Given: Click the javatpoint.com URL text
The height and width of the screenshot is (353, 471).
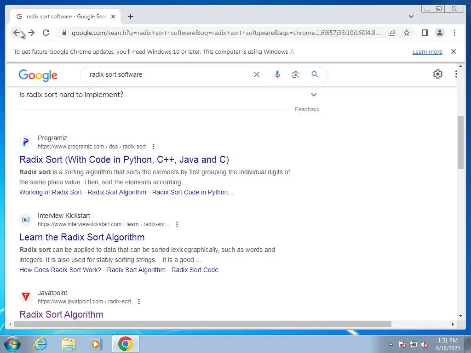Looking at the screenshot, I should click(85, 302).
